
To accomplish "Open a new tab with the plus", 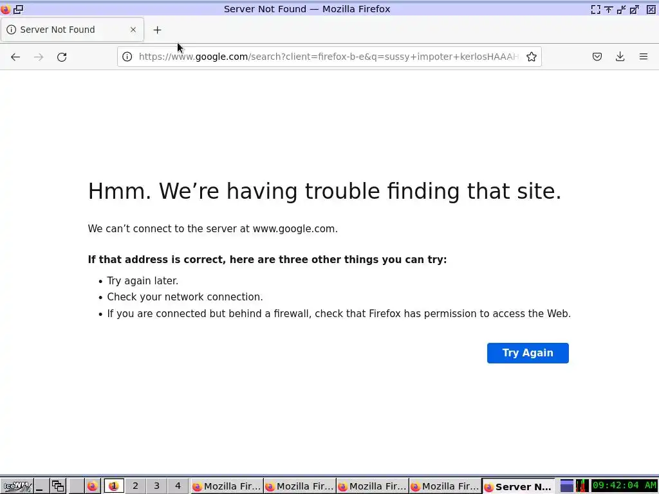I will tap(157, 30).
